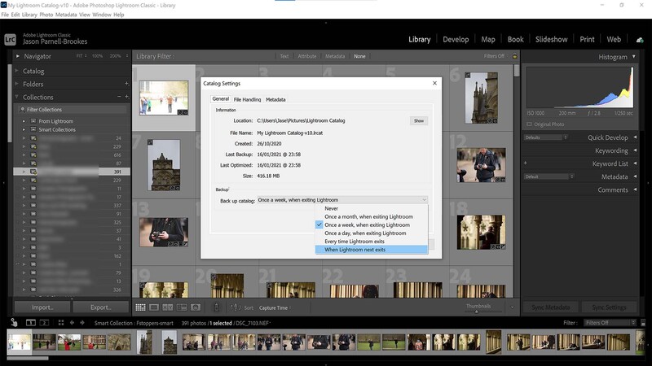Image resolution: width=652 pixels, height=366 pixels.
Task: Select the Attribute library filter
Action: [307, 56]
